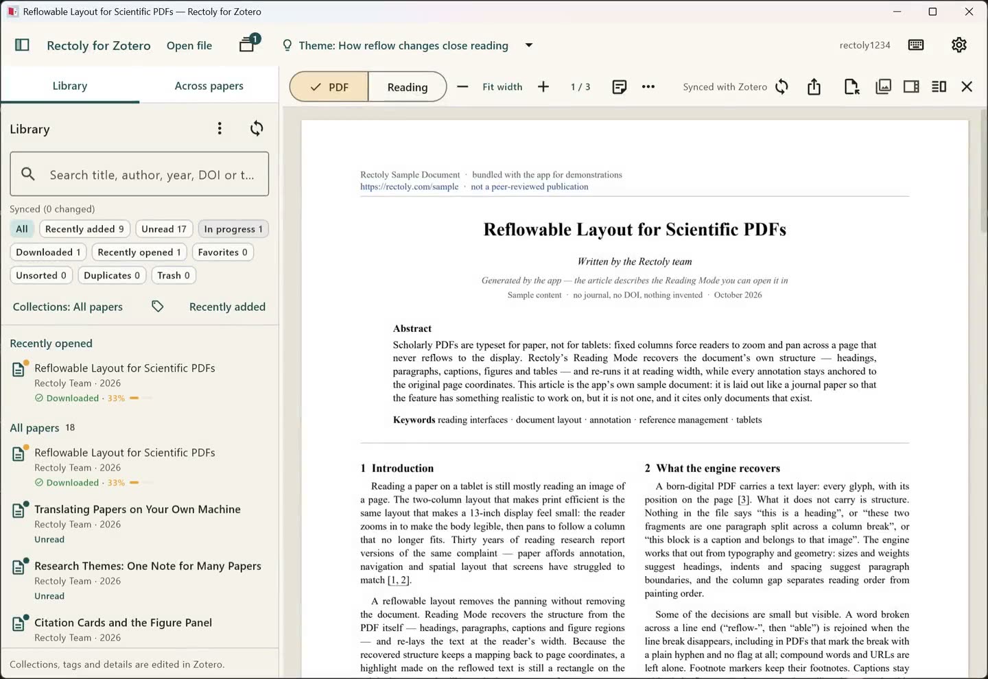
Task: Open the Fit width zoom dropdown
Action: (x=502, y=86)
